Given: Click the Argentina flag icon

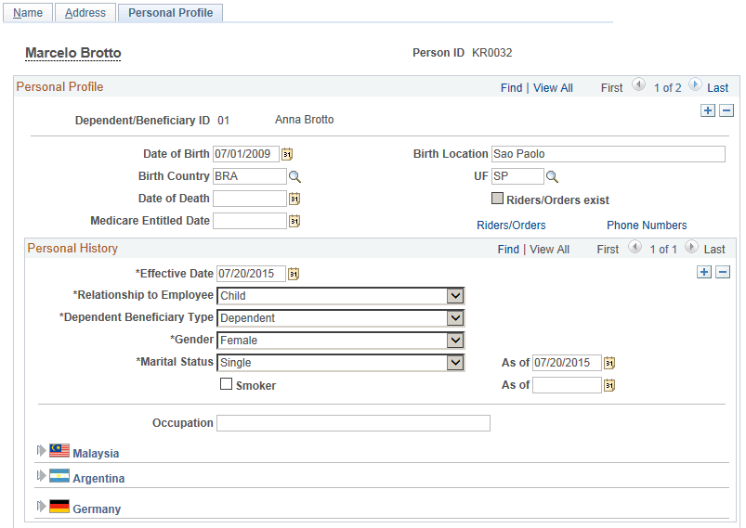Looking at the screenshot, I should [59, 475].
